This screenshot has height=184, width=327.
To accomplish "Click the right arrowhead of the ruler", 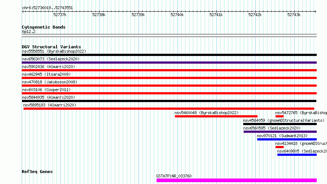I will coord(315,11).
